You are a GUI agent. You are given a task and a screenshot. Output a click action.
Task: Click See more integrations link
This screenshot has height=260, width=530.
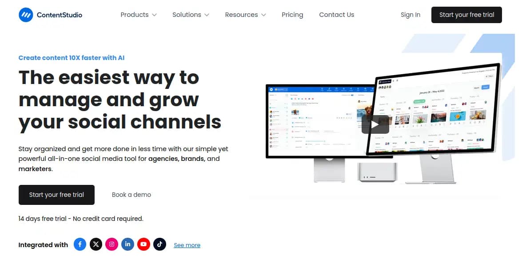[x=187, y=245]
